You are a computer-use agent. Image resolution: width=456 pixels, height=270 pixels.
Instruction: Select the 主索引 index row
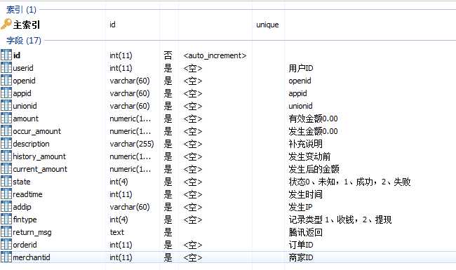coord(228,25)
